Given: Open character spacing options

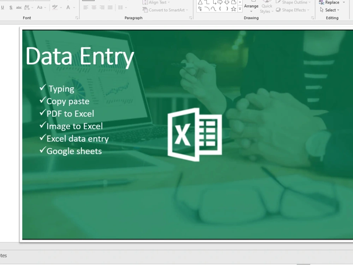Looking at the screenshot, I should click(x=27, y=7).
